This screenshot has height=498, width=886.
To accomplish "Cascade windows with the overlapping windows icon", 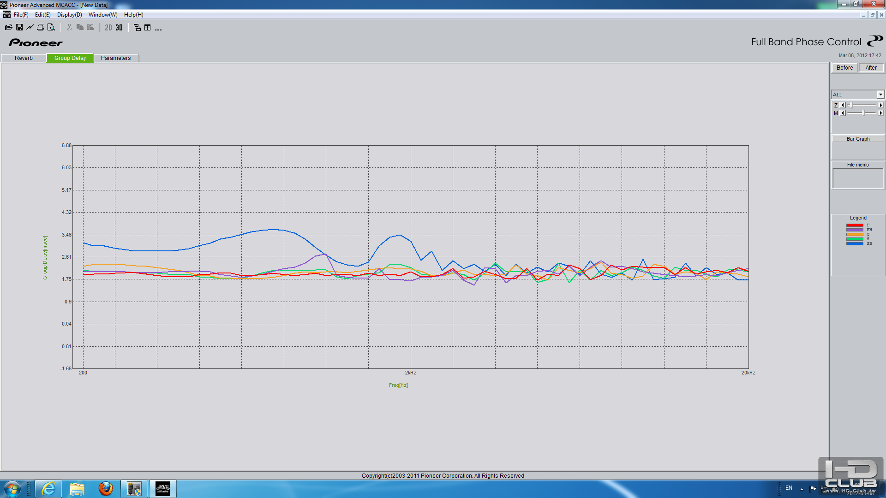I will pos(137,28).
